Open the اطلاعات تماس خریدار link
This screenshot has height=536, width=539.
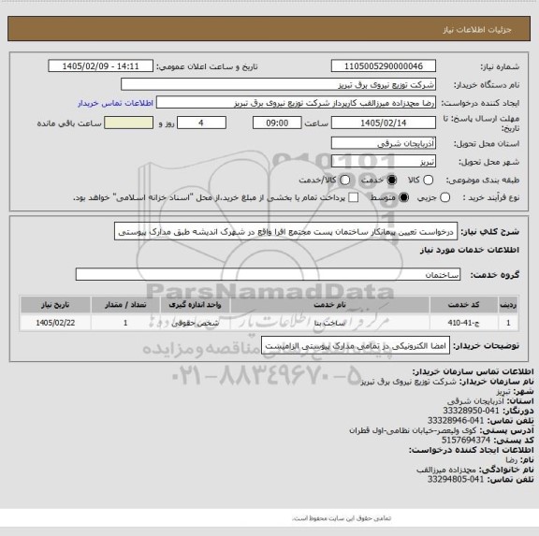(x=115, y=103)
